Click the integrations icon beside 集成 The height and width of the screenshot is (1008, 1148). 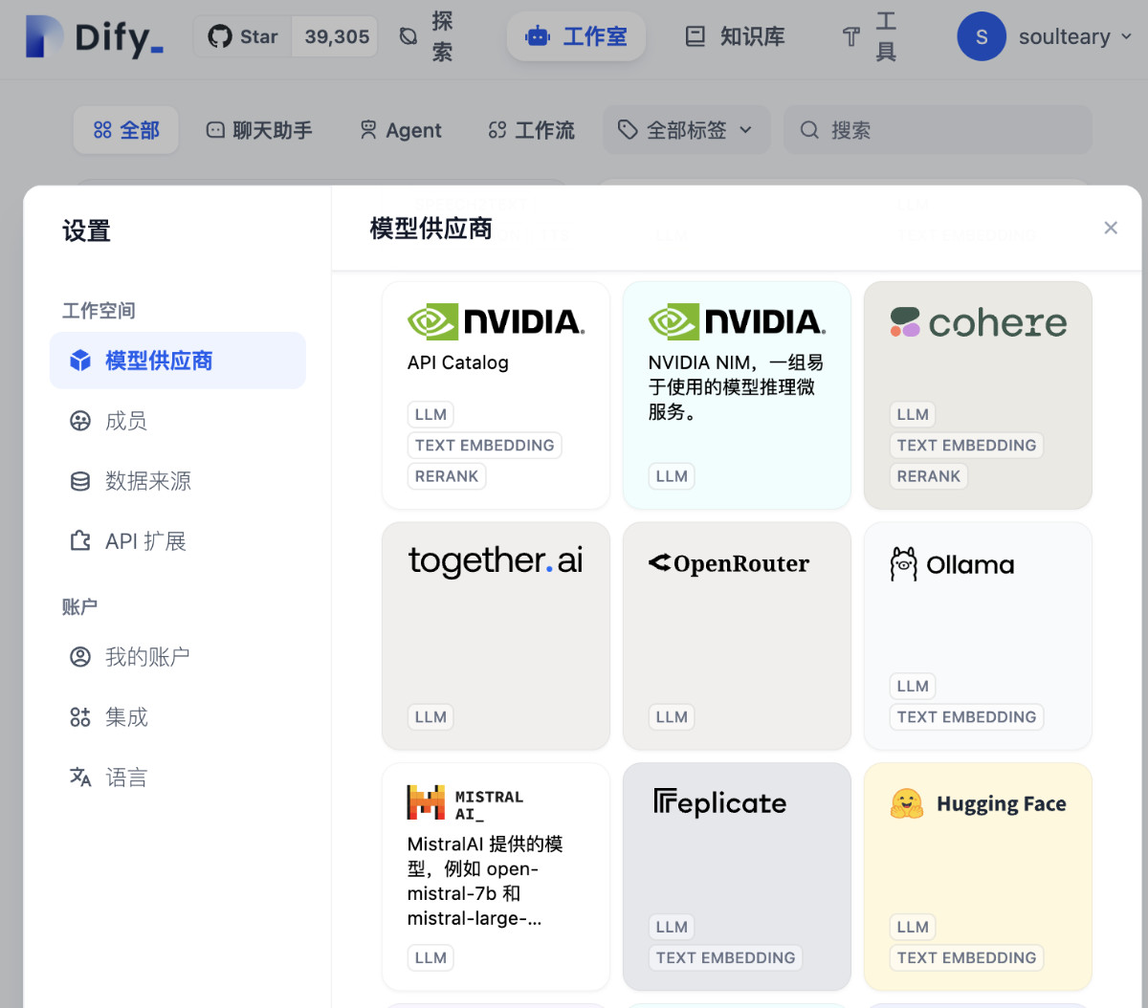[80, 717]
